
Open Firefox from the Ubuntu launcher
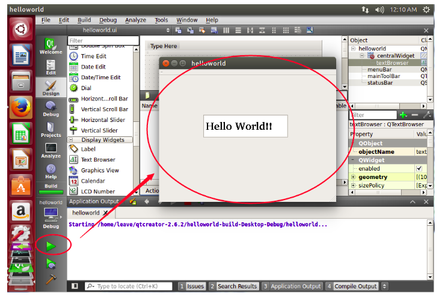pos(21,108)
